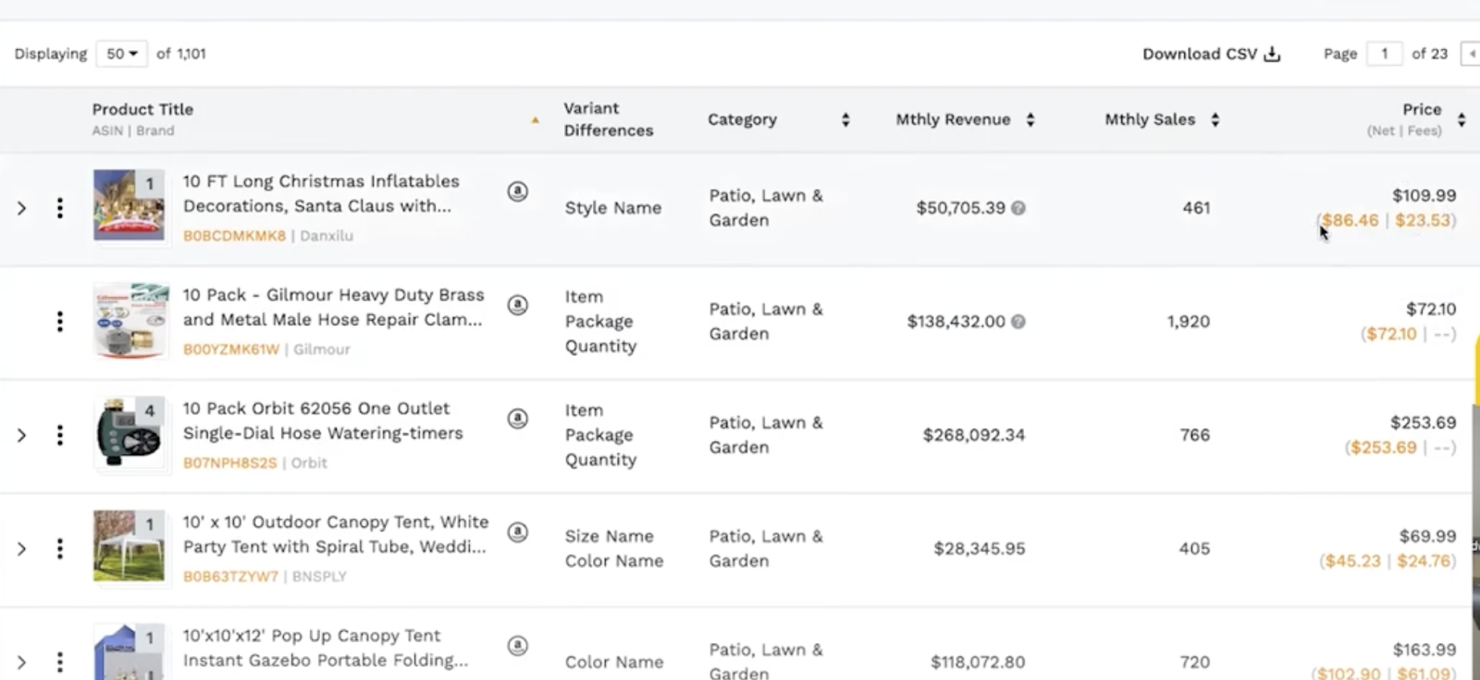Open the row menu for Danxilu Christmas Inflatables
Screen dimensions: 1480x680
tap(60, 208)
